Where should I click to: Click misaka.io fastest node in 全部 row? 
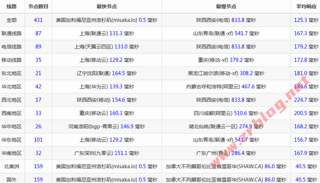click(x=107, y=20)
